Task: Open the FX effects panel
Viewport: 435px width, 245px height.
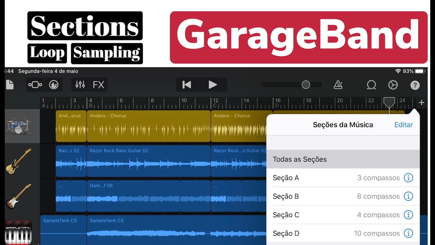Action: point(99,85)
